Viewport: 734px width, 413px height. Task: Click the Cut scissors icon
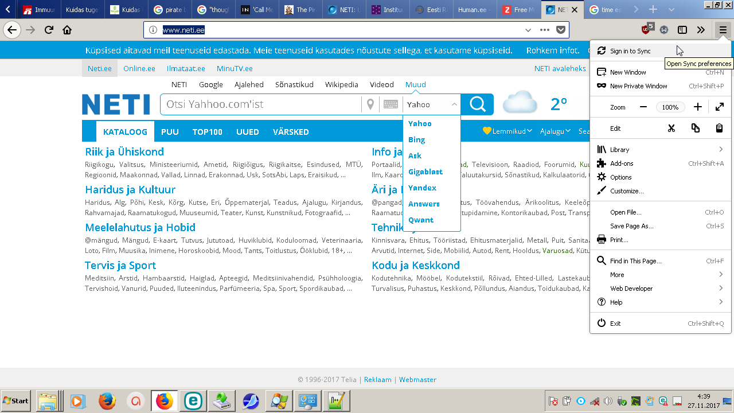click(671, 128)
